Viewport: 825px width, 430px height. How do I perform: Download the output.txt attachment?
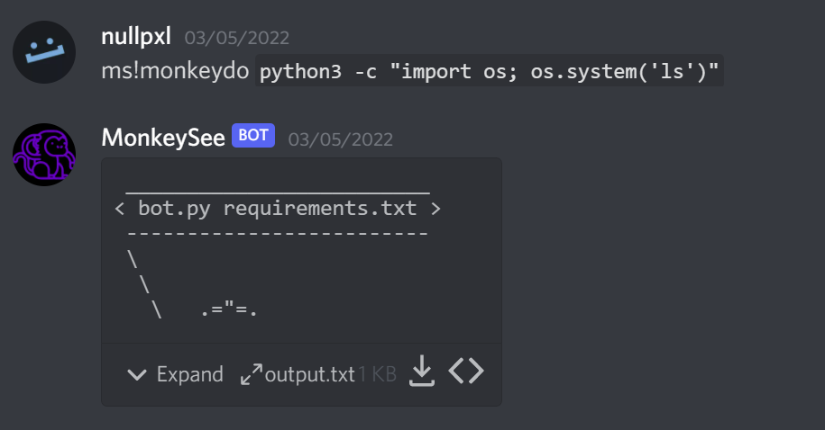coord(421,372)
